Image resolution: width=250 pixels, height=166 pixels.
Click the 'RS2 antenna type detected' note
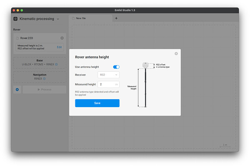(x=97, y=93)
